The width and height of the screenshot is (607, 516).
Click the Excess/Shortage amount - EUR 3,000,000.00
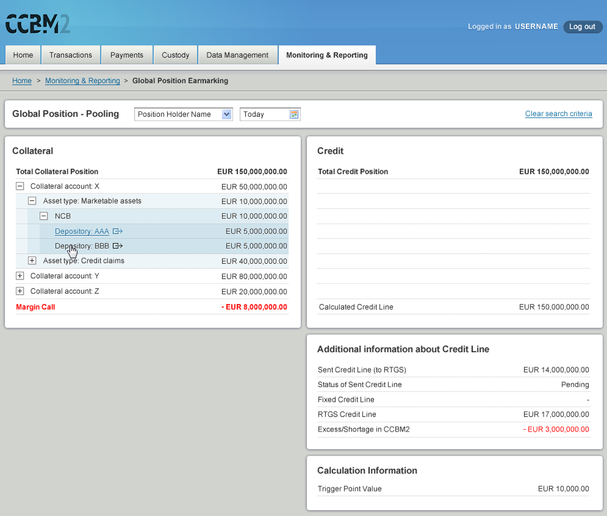[x=556, y=429]
